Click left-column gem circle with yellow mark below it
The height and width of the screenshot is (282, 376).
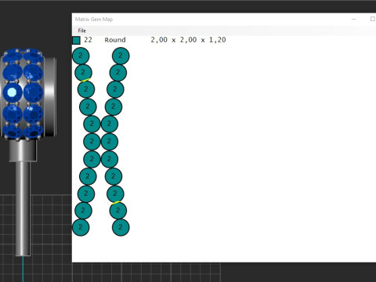pyautogui.click(x=83, y=73)
